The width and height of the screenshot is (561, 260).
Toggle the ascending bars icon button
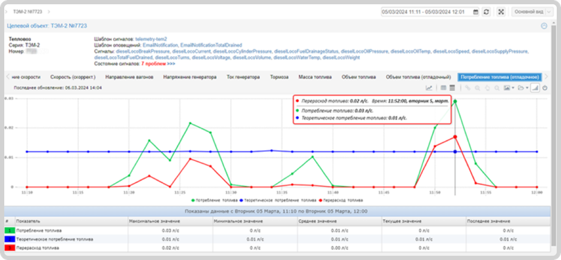[535, 87]
